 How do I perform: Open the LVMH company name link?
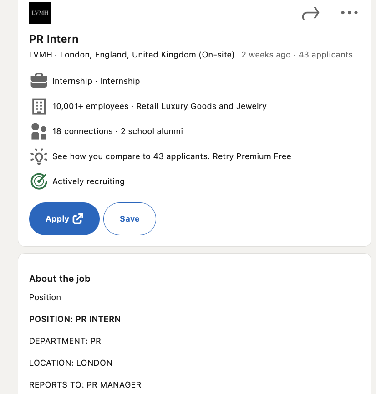41,55
